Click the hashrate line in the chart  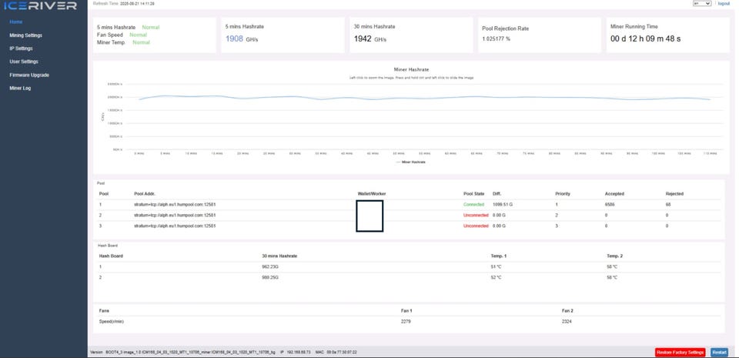click(x=424, y=98)
